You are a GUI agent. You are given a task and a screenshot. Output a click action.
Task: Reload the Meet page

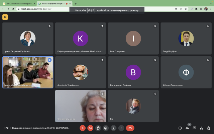point(13,9)
